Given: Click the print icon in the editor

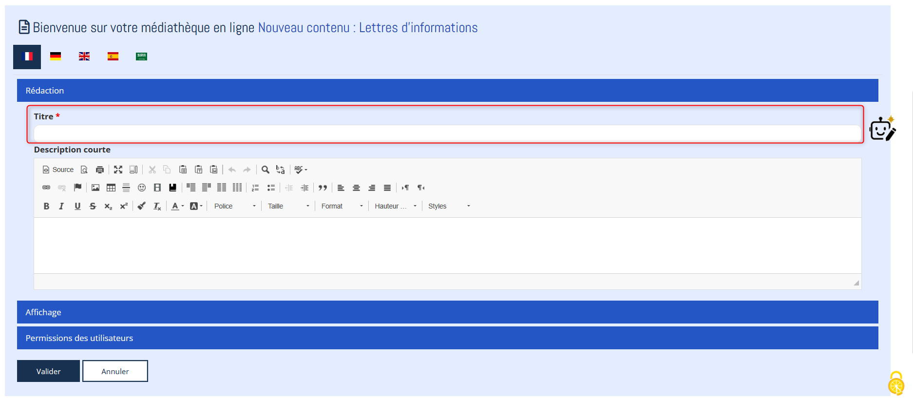Looking at the screenshot, I should (100, 170).
